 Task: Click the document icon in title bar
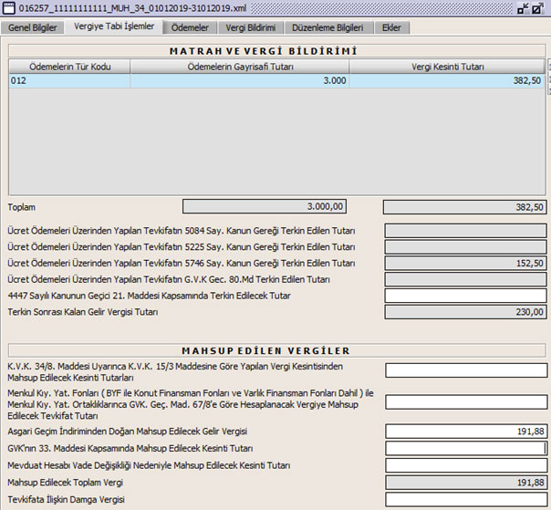pos(8,8)
